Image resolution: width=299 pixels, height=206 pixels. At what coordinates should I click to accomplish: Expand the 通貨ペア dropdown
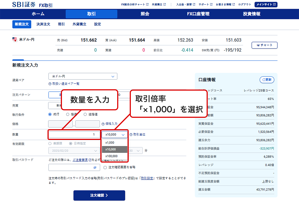(83, 76)
